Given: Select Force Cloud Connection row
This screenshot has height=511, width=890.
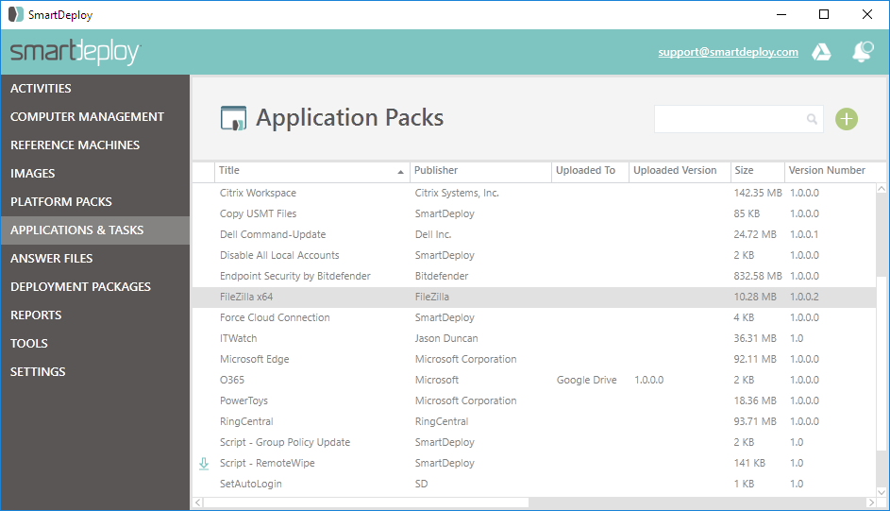Looking at the screenshot, I should pos(534,318).
